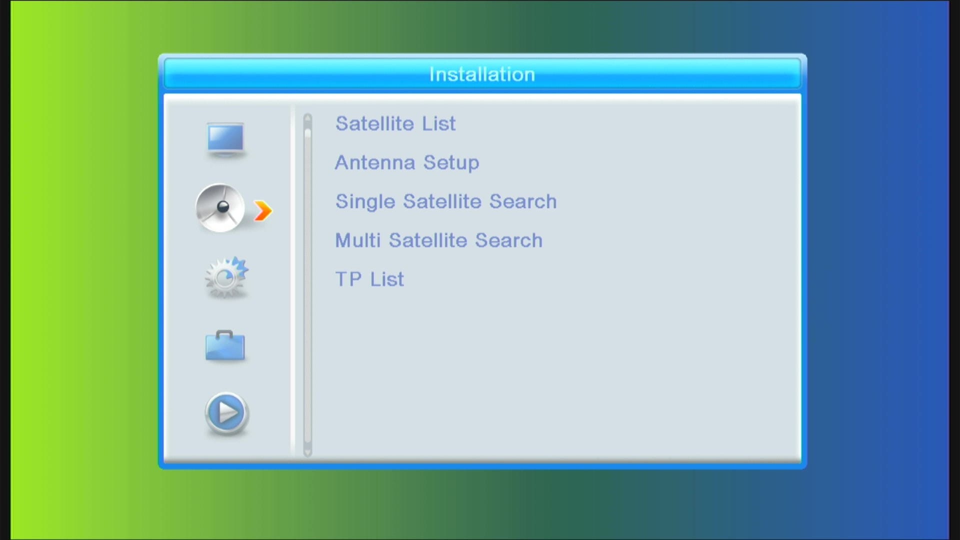
Task: Select the satellite dish Installation icon
Action: tap(220, 208)
